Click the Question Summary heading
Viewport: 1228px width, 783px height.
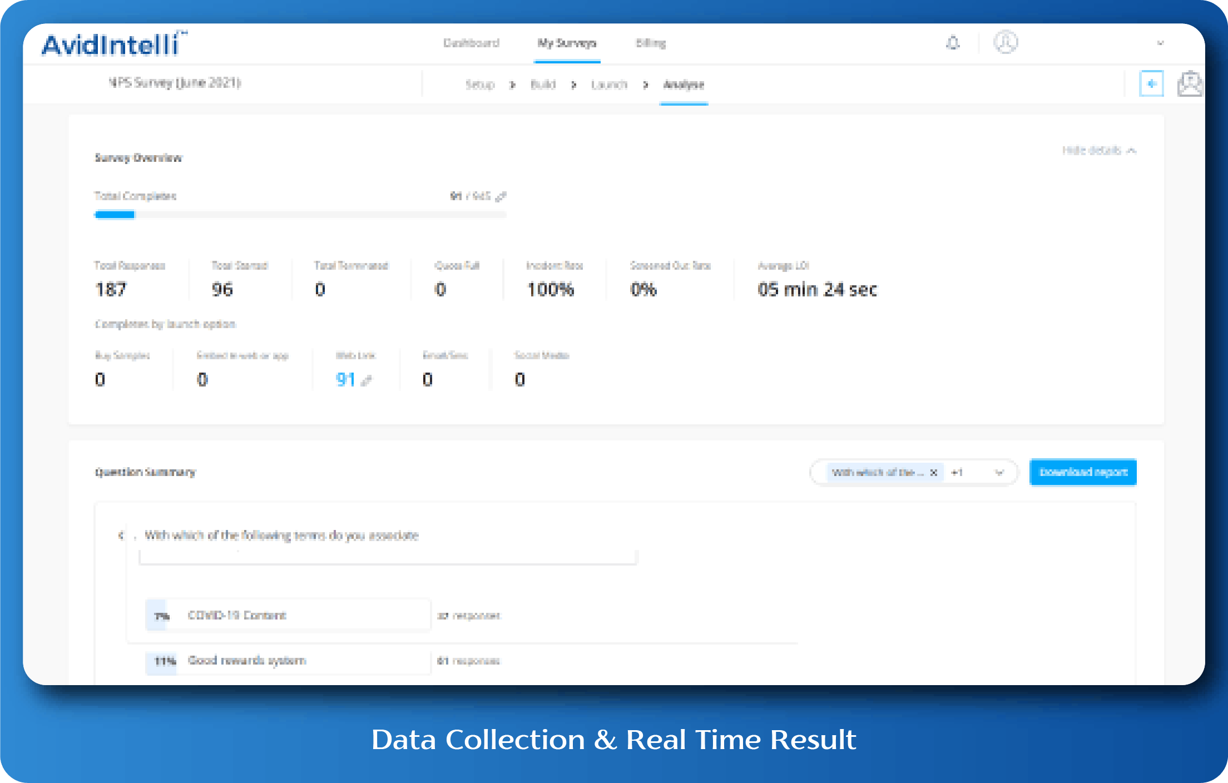point(145,472)
